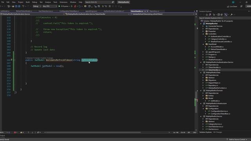Select RefreshTokenModel.cs in Solution Explorer
This screenshot has height=141, width=251.
(x=219, y=49)
